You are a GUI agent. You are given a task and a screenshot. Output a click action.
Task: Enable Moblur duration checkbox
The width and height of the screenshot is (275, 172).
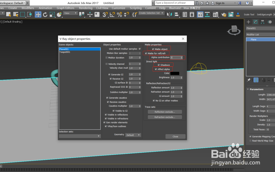[x=106, y=58]
